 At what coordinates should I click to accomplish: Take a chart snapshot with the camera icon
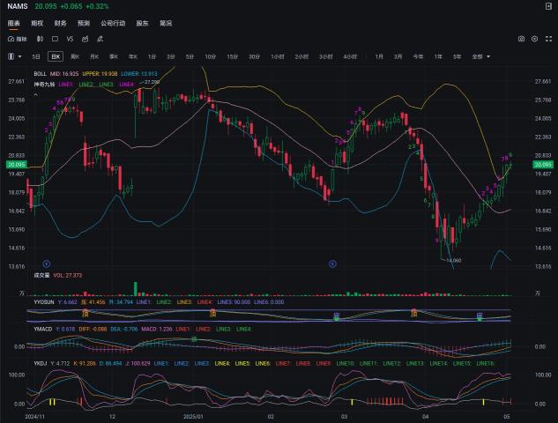coord(521,39)
